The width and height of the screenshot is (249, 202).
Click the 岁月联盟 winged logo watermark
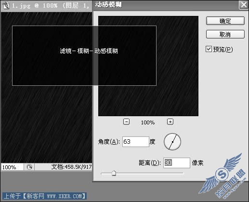(223, 176)
